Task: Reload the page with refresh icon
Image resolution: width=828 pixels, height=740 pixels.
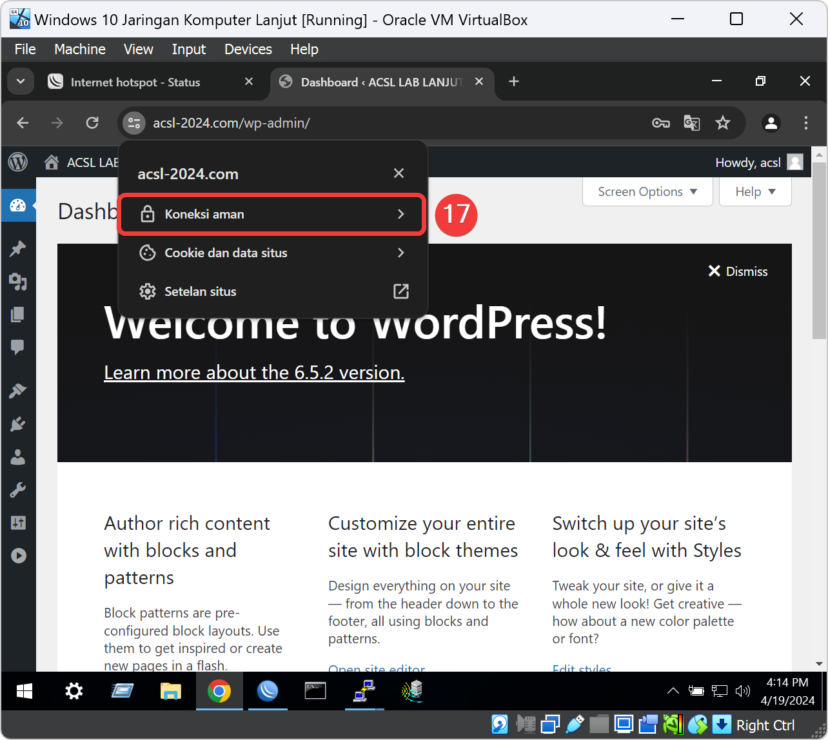Action: pyautogui.click(x=92, y=122)
